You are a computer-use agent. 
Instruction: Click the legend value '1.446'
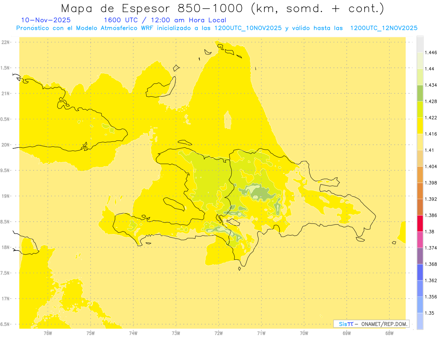pyautogui.click(x=431, y=53)
